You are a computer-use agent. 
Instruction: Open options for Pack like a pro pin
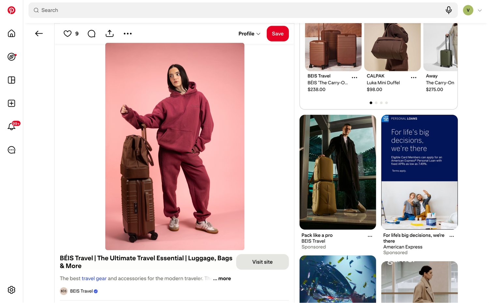(x=370, y=236)
